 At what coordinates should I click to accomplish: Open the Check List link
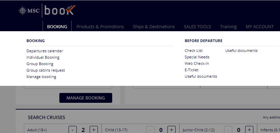pyautogui.click(x=194, y=51)
